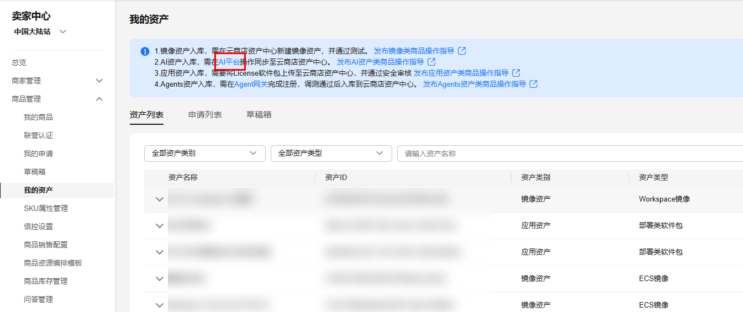Open the 发布镜像类商品操作指导 link
Screen dimensions: 743x312
pos(414,51)
